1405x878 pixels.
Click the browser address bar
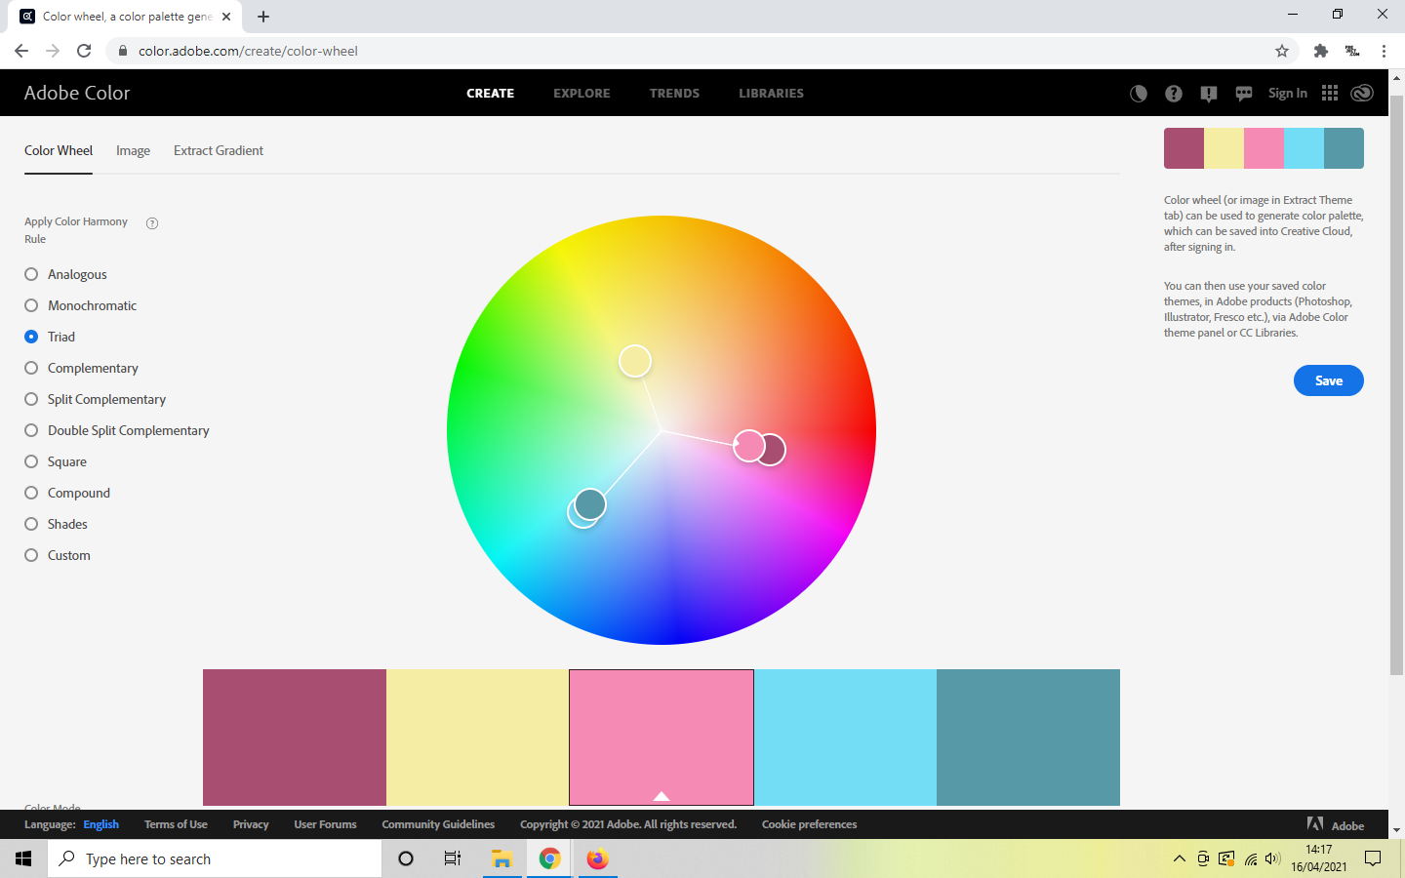pyautogui.click(x=702, y=51)
